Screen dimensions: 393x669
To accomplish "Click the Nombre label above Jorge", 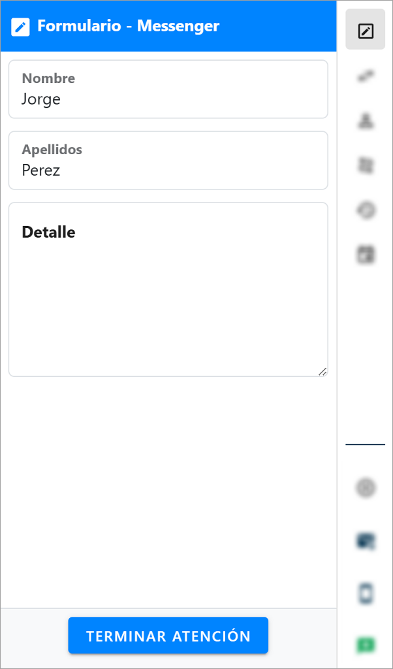I will point(49,78).
